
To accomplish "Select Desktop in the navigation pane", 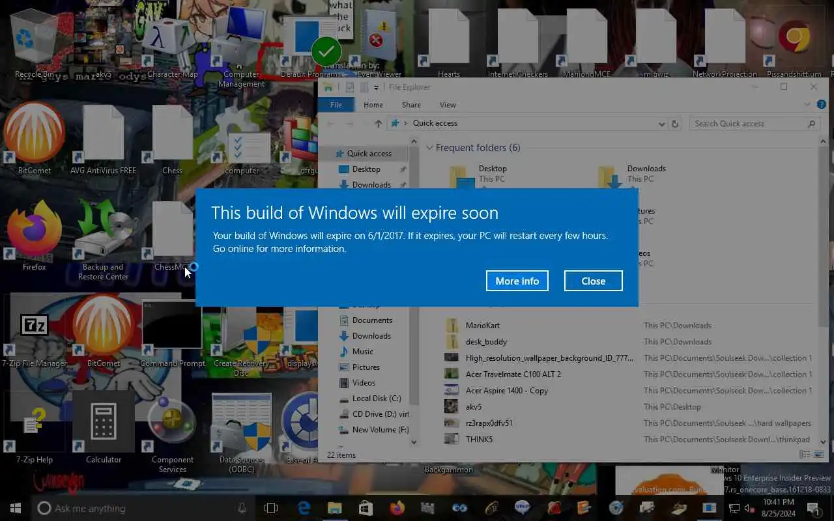I will 366,169.
